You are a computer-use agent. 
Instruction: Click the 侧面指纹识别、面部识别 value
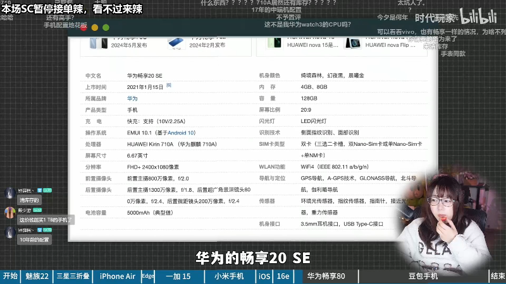330,133
